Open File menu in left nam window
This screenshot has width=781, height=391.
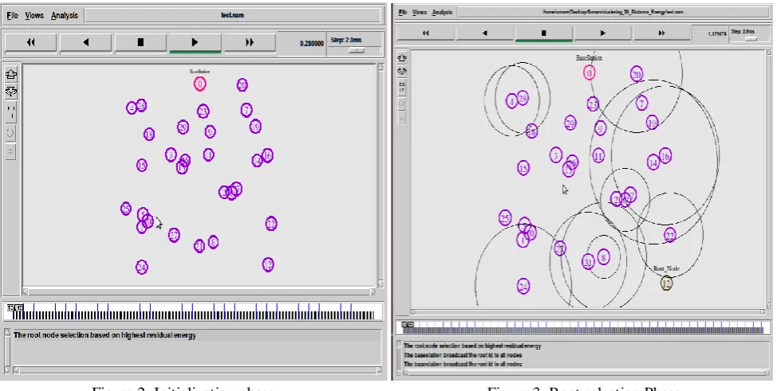point(13,15)
